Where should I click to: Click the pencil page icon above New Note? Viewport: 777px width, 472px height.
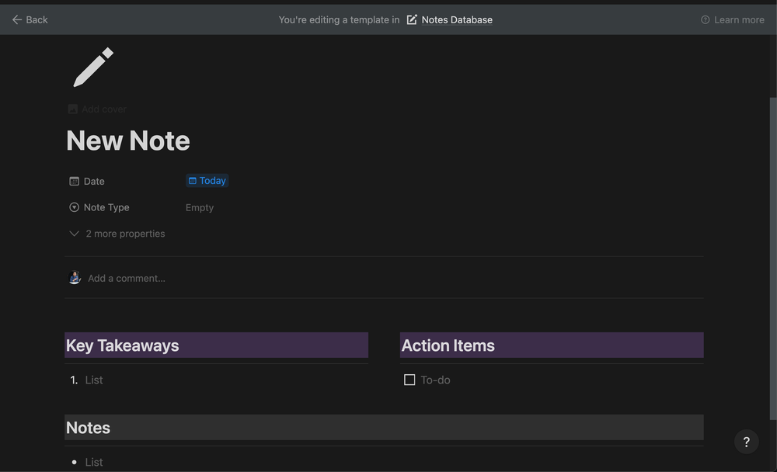click(92, 68)
